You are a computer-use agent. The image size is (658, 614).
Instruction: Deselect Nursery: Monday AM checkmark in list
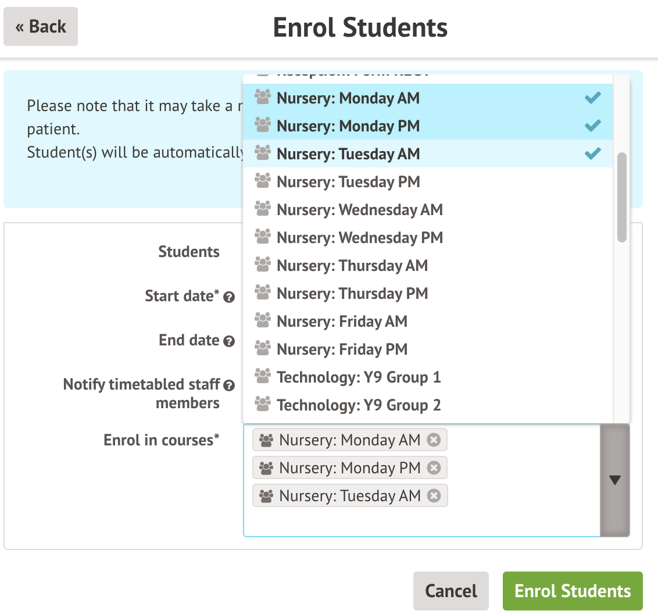tap(592, 98)
